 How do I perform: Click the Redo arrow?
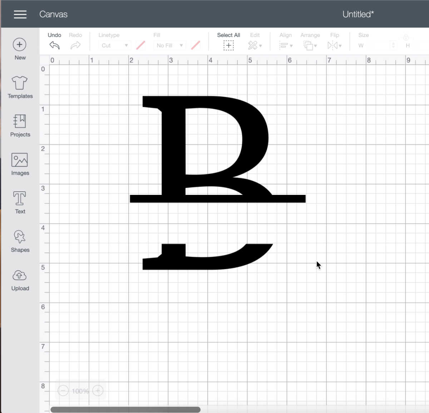(x=75, y=45)
